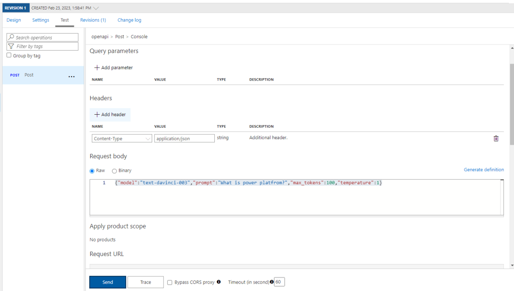Select the Raw request body option
This screenshot has width=514, height=291.
[92, 171]
